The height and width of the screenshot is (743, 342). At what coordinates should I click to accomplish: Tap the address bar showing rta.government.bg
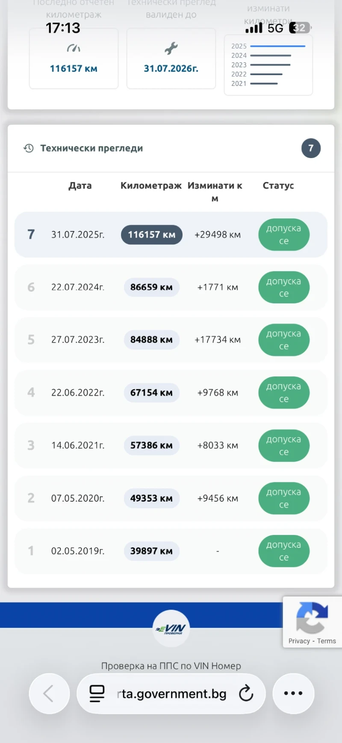pos(171,693)
